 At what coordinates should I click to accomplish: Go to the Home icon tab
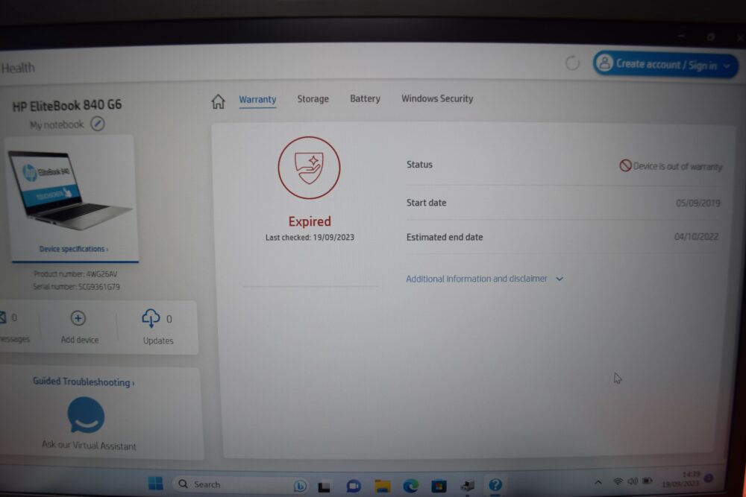coord(218,101)
